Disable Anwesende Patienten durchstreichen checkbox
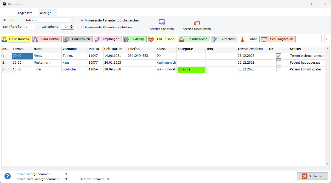The width and height of the screenshot is (331, 183). (x=82, y=20)
